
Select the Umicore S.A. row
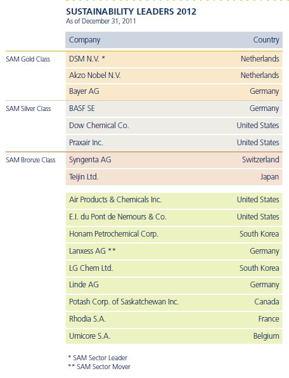(174, 336)
